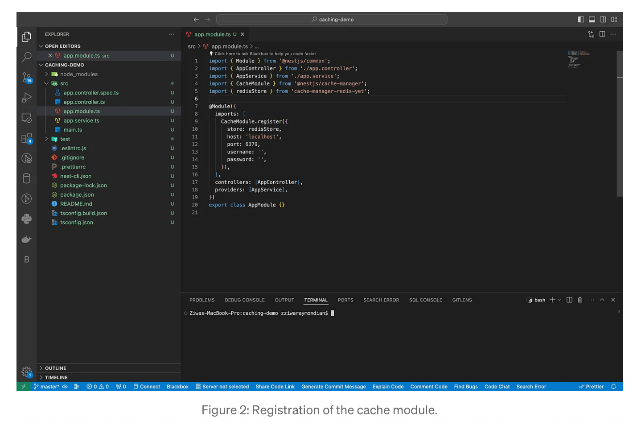
Task: Open the Python icon in activity bar
Action: [27, 219]
